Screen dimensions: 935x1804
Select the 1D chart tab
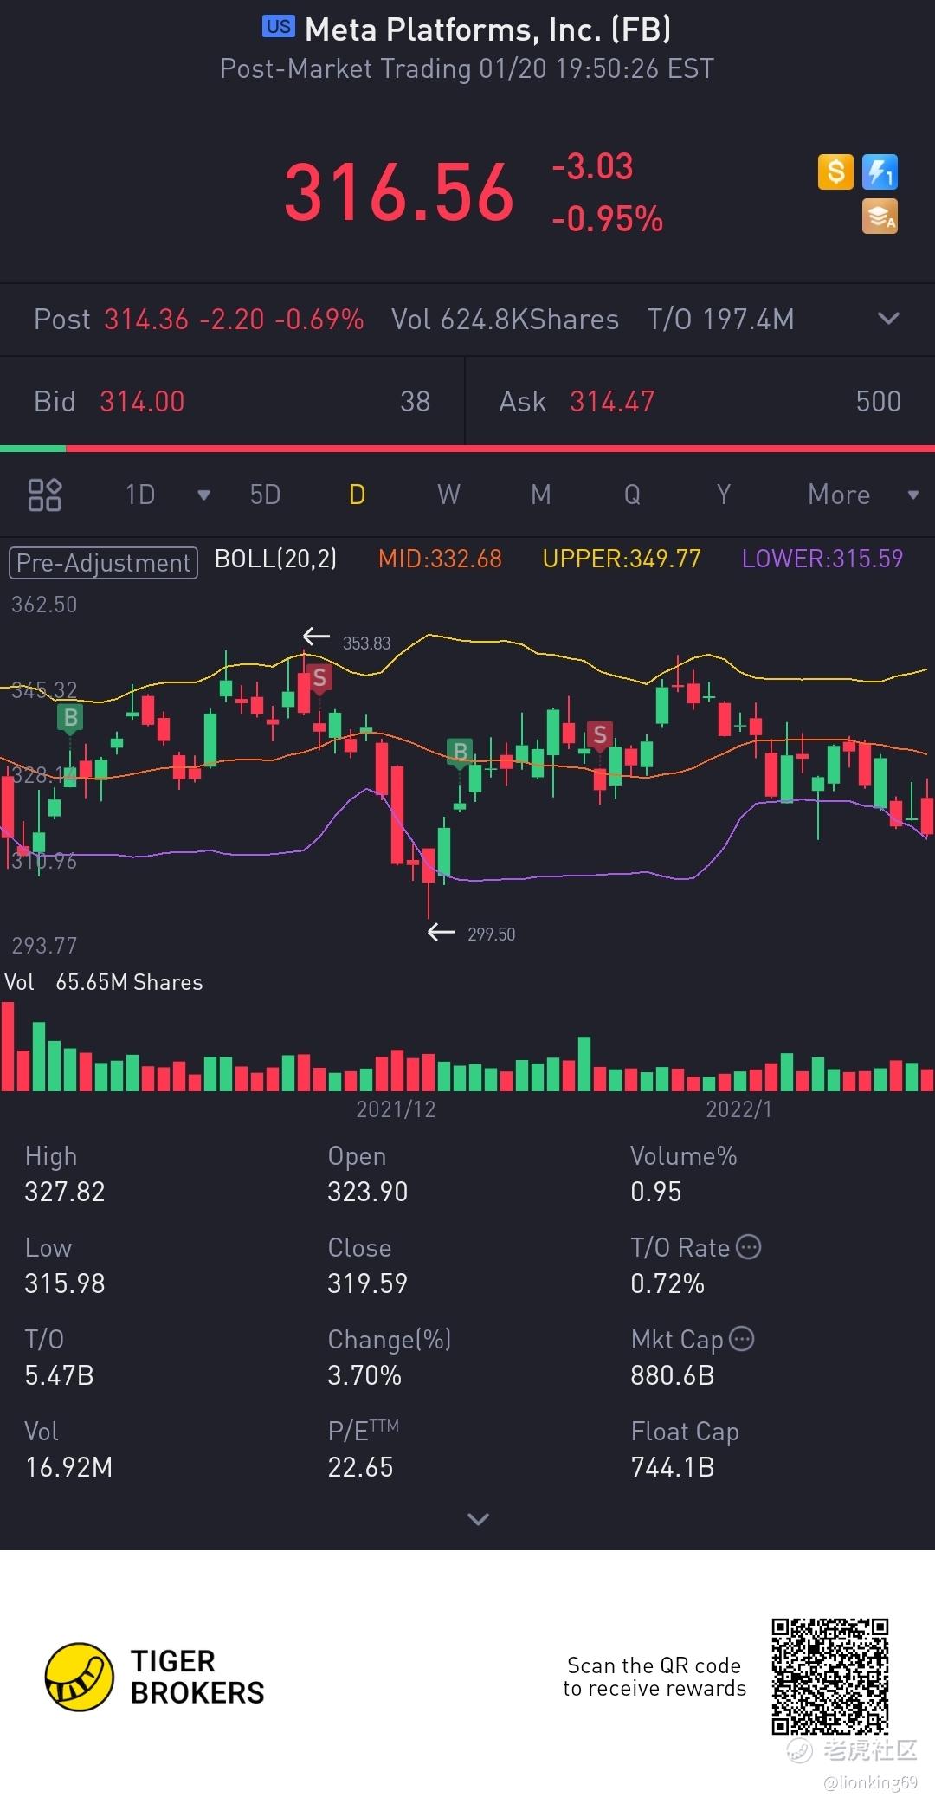point(140,495)
